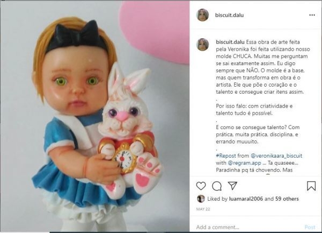Viewport: 322px width, 233px height.
Task: Open the #Repost hashtag
Action: 226,156
